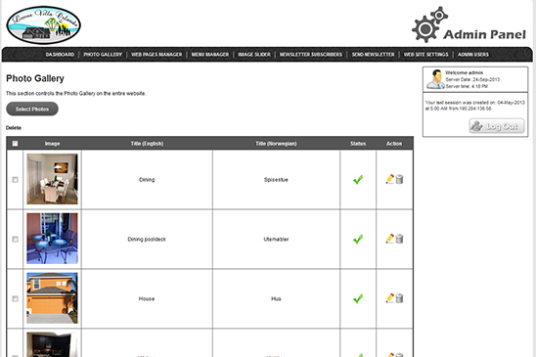The height and width of the screenshot is (357, 536).
Task: Tick the checkbox for House row
Action: pos(15,298)
